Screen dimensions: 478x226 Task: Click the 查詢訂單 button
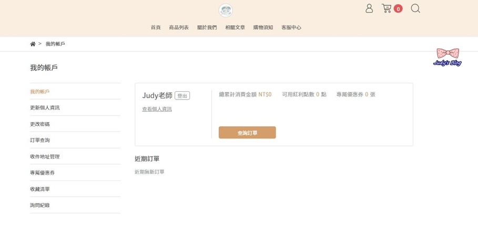(247, 133)
